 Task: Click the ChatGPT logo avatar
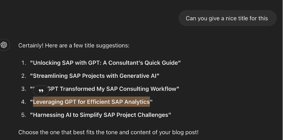coord(4,45)
